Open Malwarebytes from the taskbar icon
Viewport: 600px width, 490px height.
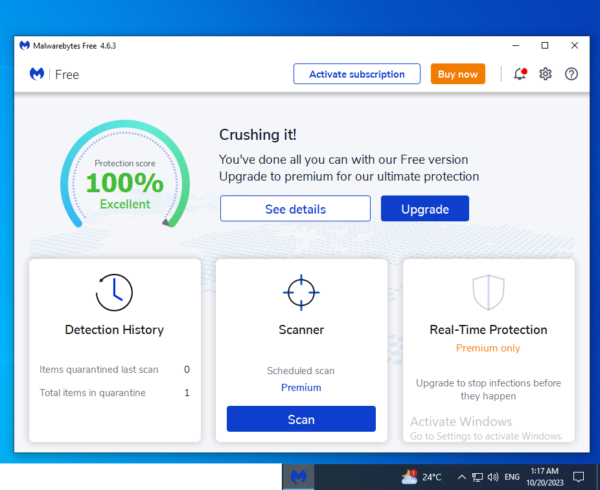pyautogui.click(x=299, y=476)
